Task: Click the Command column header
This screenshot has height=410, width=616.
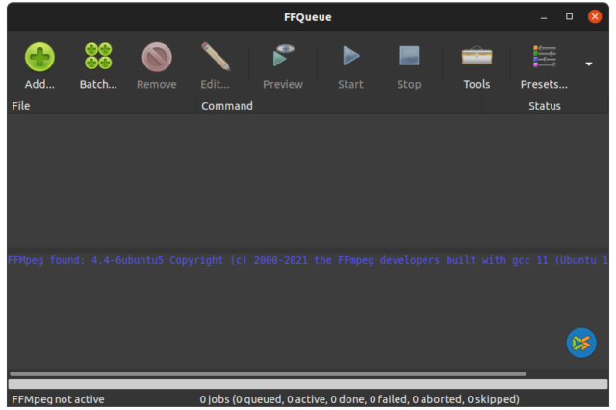Action: (337, 106)
